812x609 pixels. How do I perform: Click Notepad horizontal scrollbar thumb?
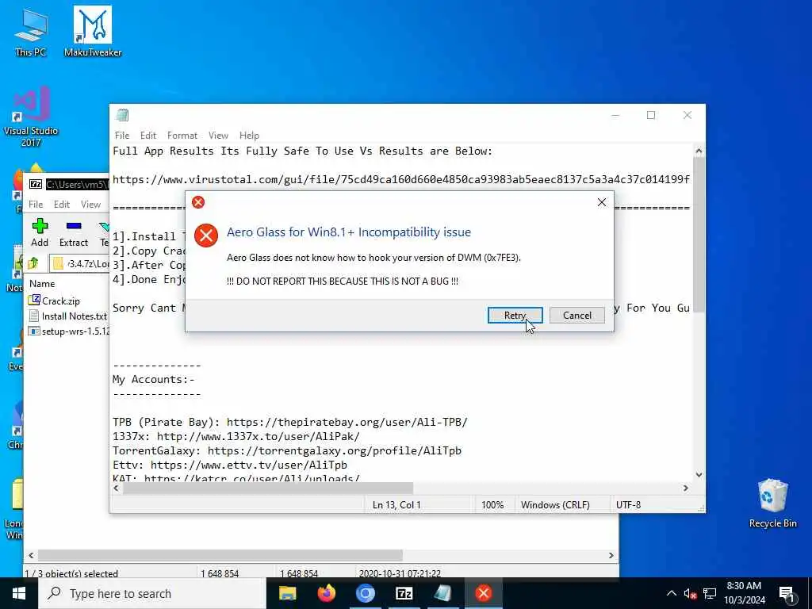coord(268,488)
